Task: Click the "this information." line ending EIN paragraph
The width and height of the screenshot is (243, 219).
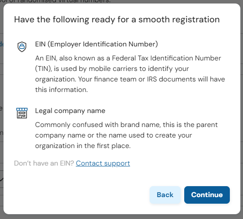Action: click(x=61, y=90)
